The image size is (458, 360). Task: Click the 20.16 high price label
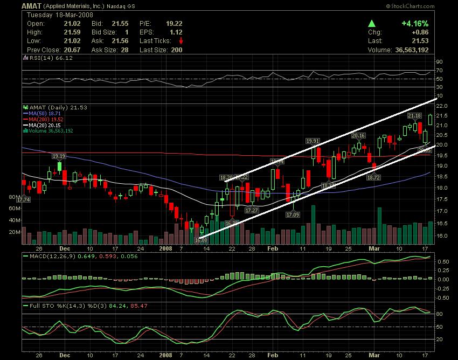[x=358, y=136]
